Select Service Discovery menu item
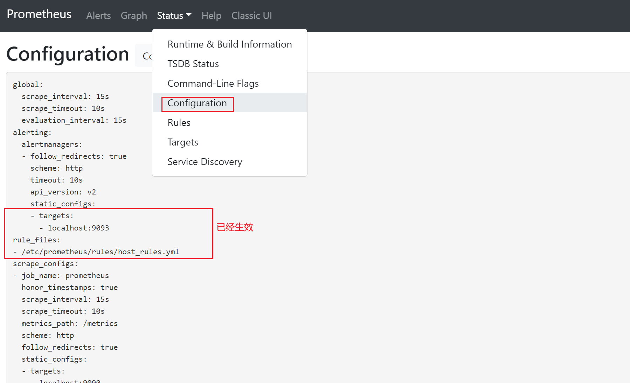This screenshot has height=383, width=630. point(230,162)
